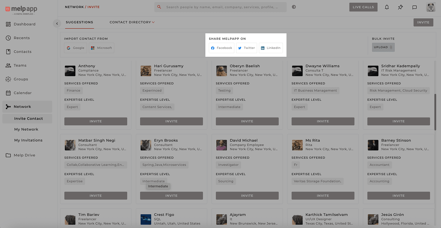This screenshot has width=441, height=228.
Task: Toggle the dark mode icon beside search
Action: pyautogui.click(x=294, y=7)
